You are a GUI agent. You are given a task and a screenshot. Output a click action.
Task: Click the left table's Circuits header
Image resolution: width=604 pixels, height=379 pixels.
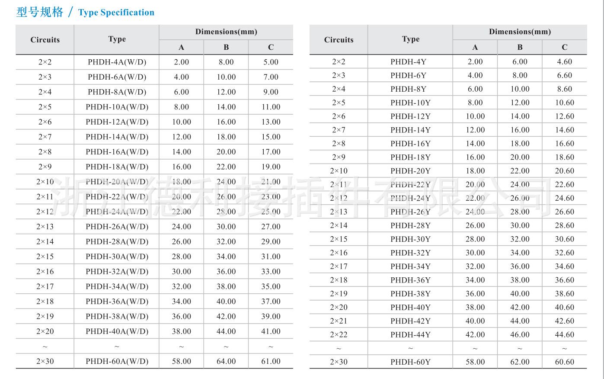pos(45,40)
